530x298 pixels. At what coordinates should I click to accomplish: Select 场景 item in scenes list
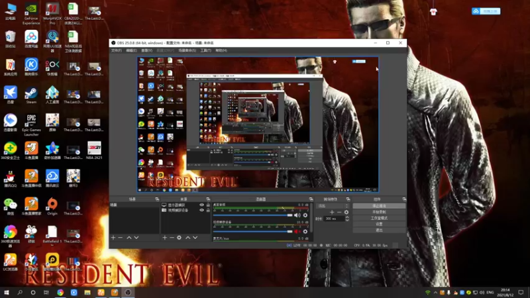[x=134, y=205]
